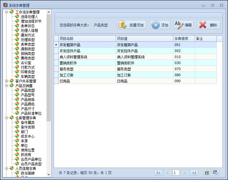Click the export all pages icon
Viewport: 228px width, 180px height.
tap(216, 173)
